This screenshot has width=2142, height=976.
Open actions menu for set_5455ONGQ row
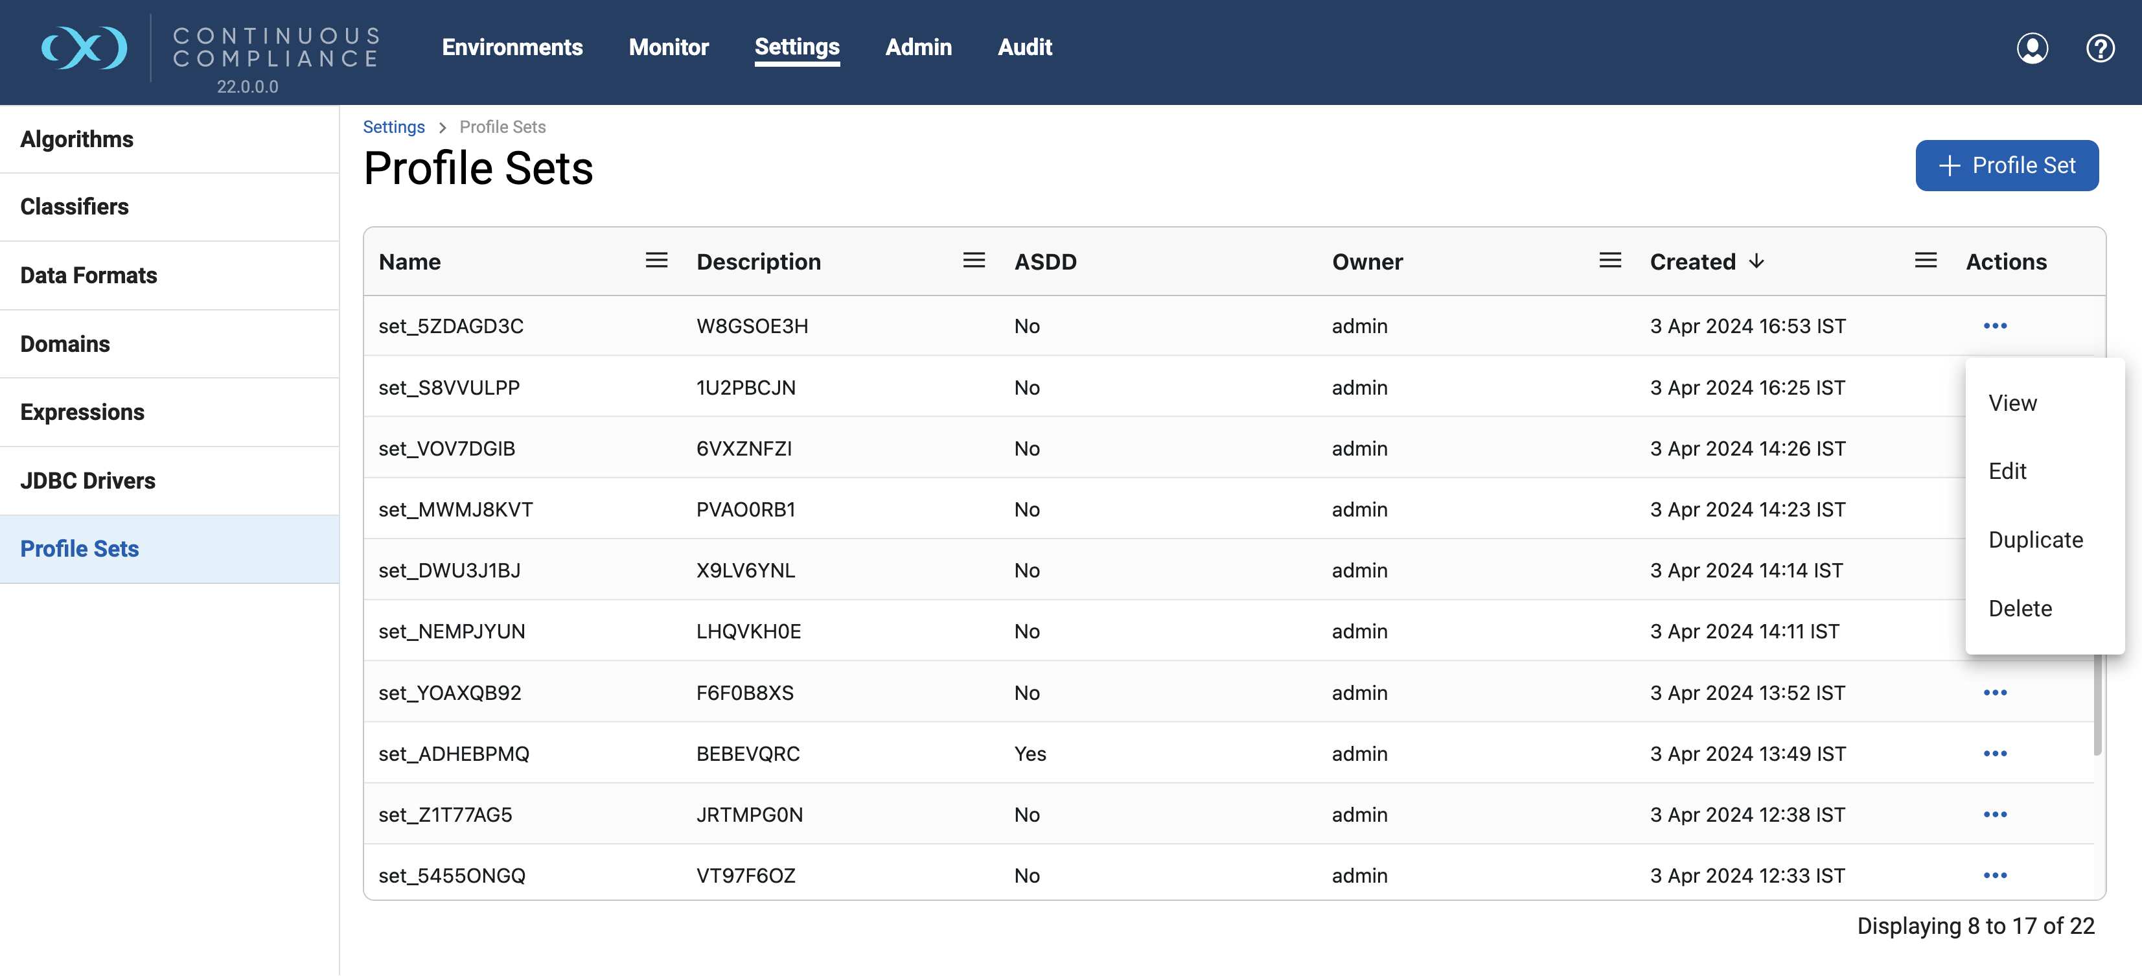[x=1994, y=876]
